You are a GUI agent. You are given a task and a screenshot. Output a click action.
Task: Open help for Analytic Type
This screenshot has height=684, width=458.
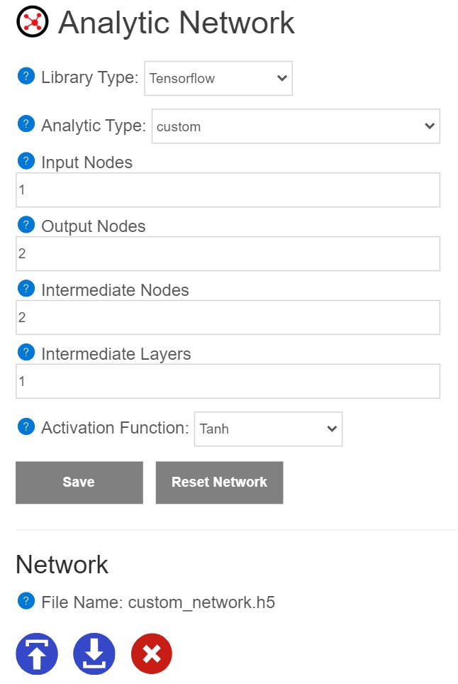(26, 124)
